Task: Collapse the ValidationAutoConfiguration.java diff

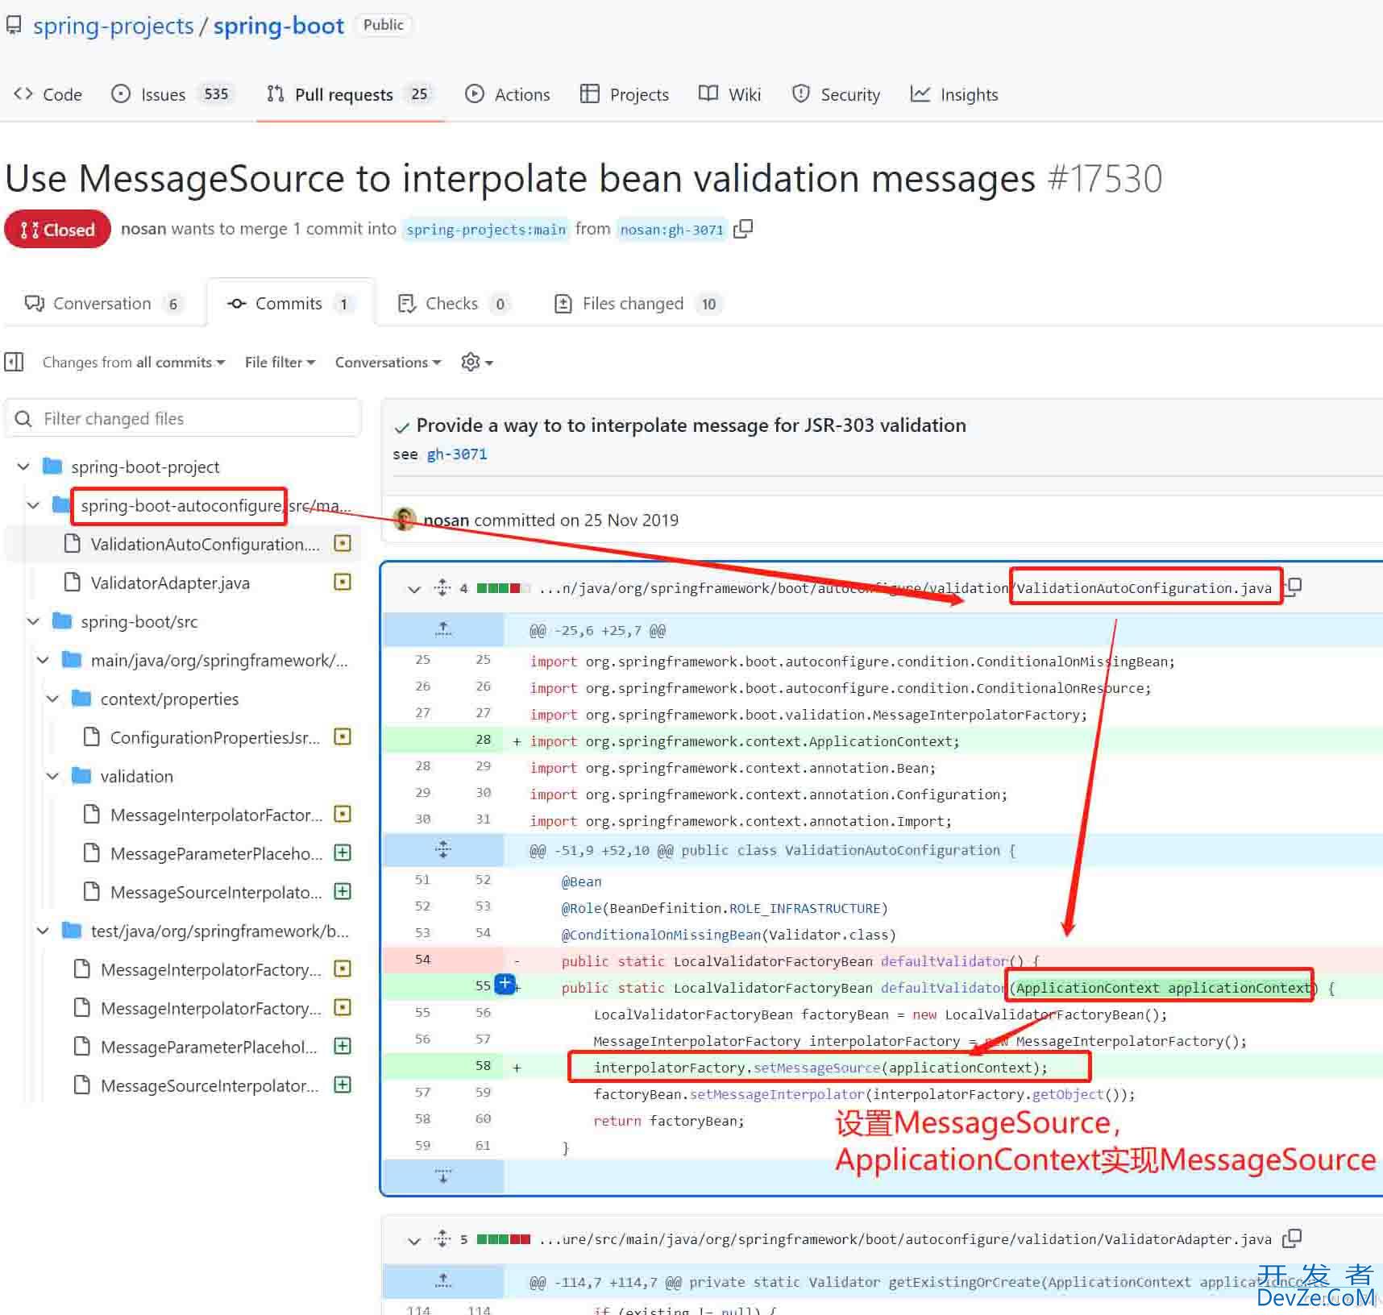Action: click(x=414, y=589)
